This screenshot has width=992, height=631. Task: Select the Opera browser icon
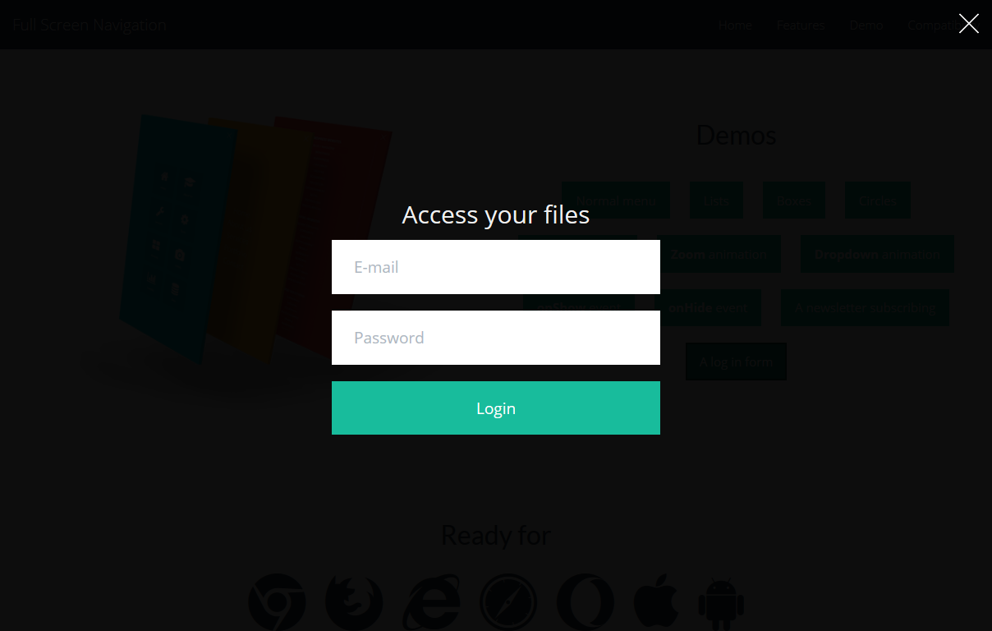click(x=586, y=601)
